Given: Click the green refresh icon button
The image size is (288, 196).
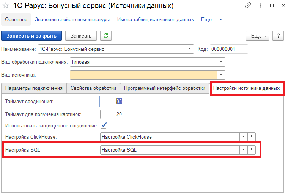Looking at the screenshot, I should 106,36.
